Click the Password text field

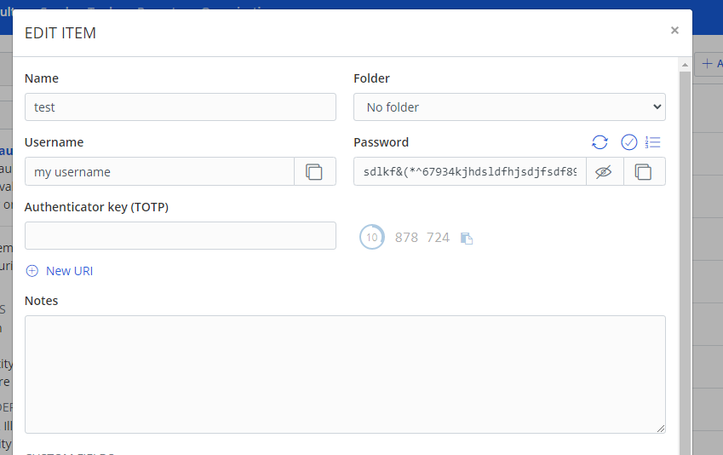click(470, 171)
